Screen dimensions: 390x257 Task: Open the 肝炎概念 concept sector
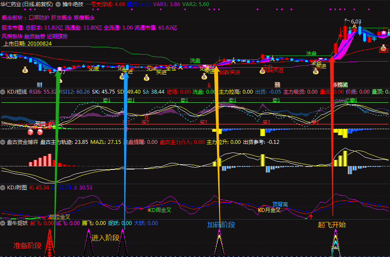tap(62, 18)
